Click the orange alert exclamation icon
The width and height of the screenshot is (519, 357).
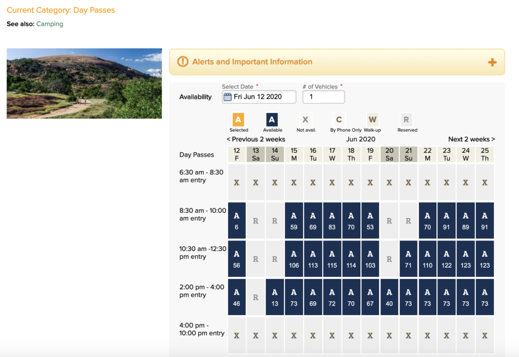click(x=182, y=62)
